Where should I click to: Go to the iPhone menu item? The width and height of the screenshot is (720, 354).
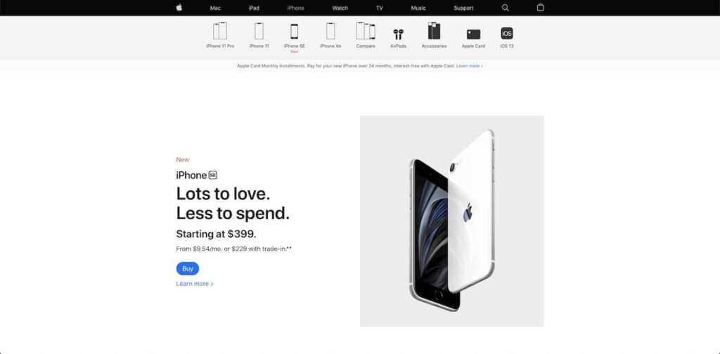coord(296,8)
